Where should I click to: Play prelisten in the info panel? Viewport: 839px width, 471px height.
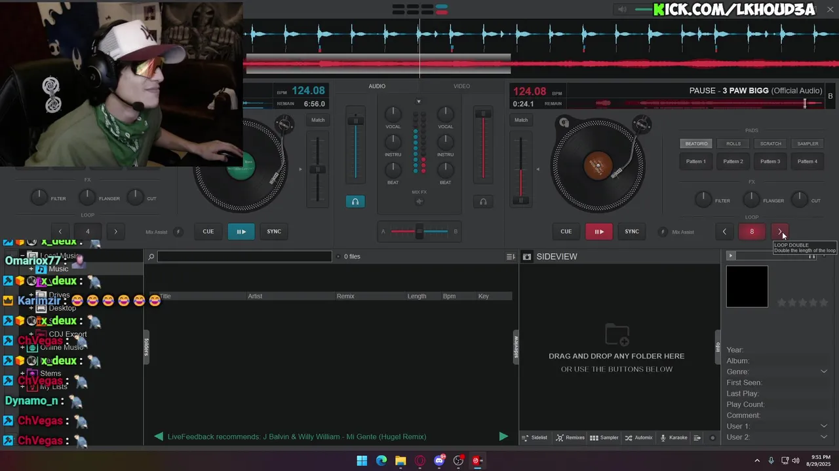[730, 256]
